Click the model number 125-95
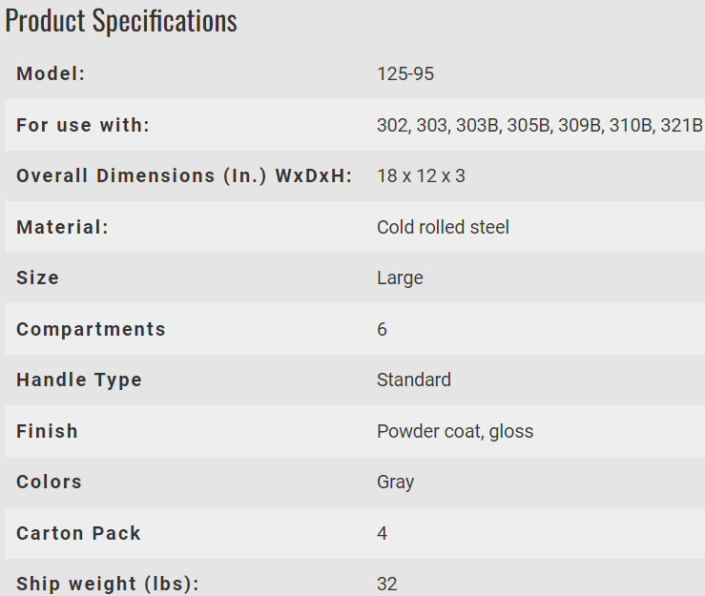 point(405,73)
